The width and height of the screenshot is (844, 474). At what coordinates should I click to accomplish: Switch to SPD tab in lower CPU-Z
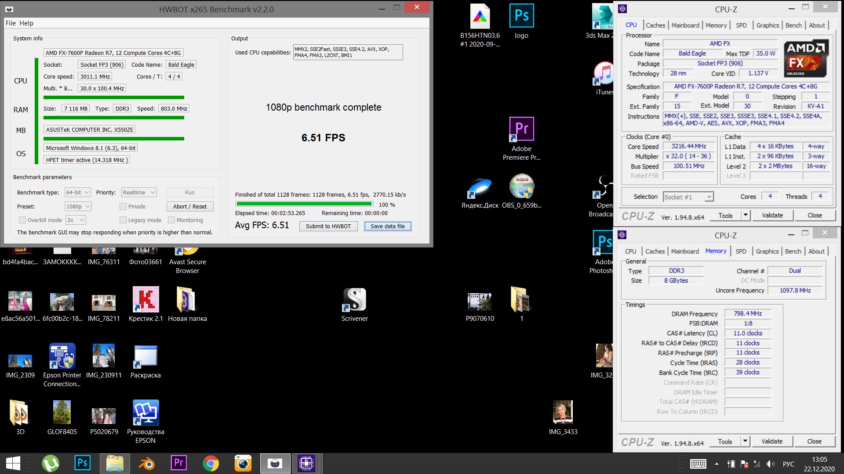click(x=741, y=251)
